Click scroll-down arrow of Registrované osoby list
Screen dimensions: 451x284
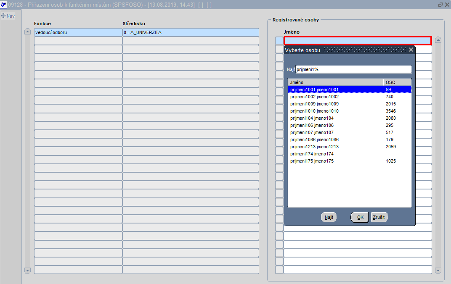pos(438,271)
